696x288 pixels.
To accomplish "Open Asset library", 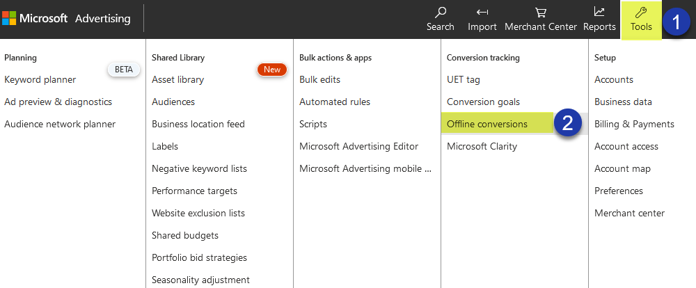I will click(x=177, y=80).
